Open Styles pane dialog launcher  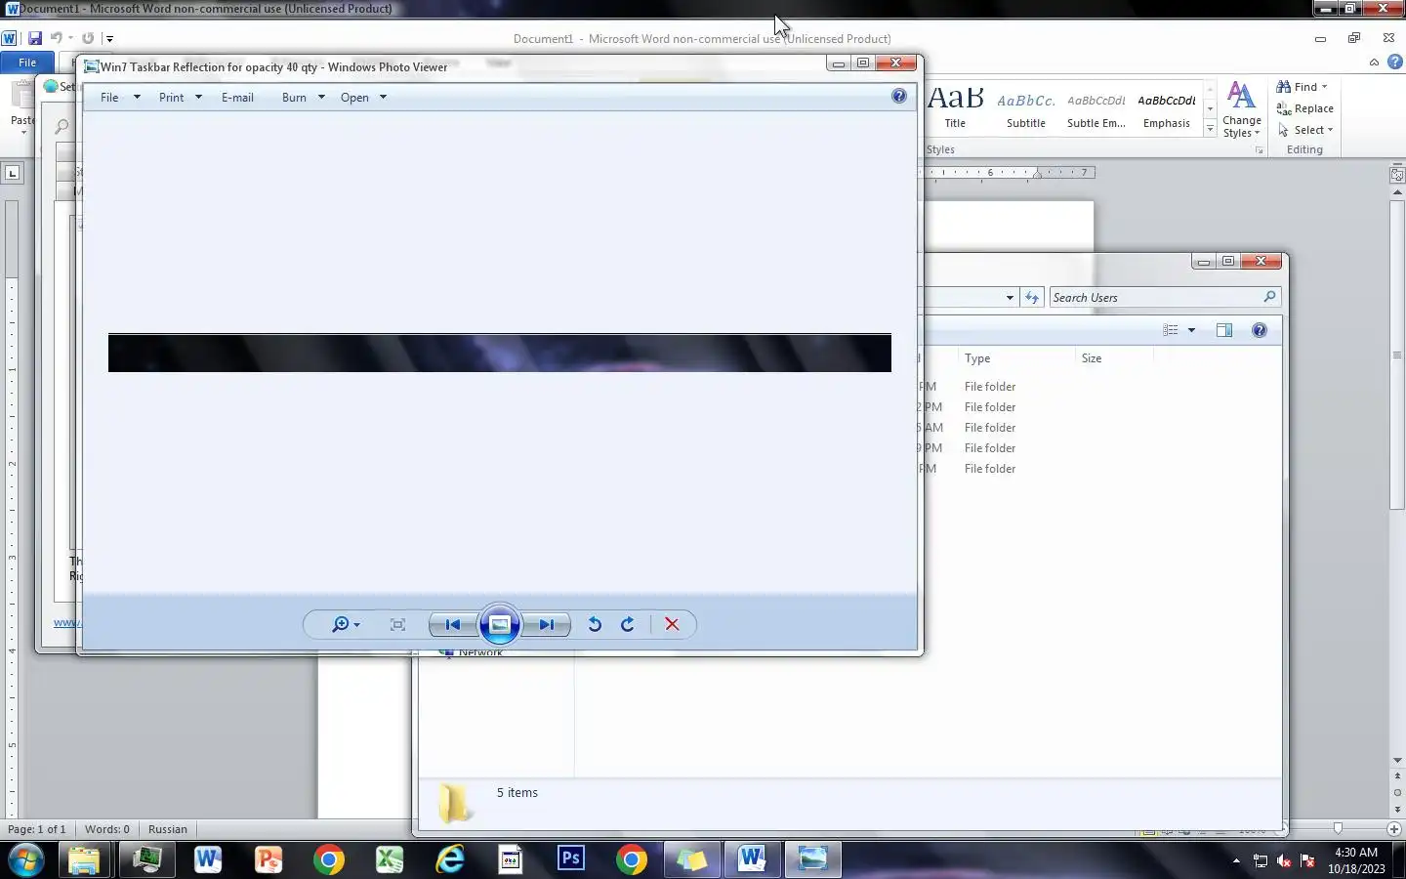pyautogui.click(x=1259, y=150)
